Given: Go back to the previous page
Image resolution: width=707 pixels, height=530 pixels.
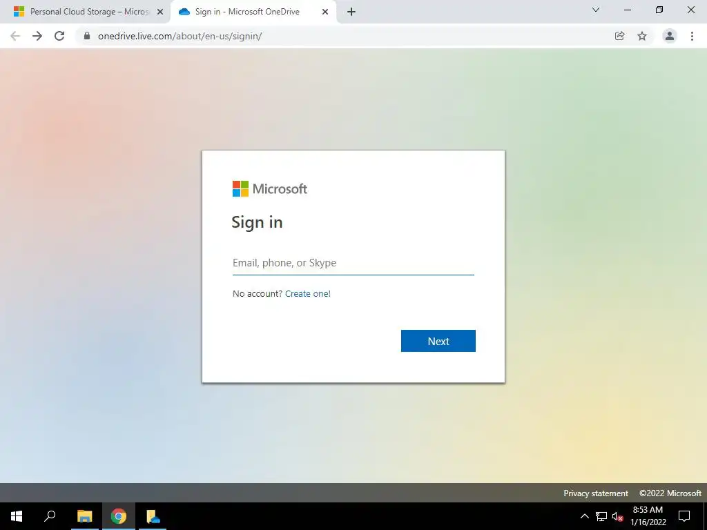Looking at the screenshot, I should pos(15,36).
